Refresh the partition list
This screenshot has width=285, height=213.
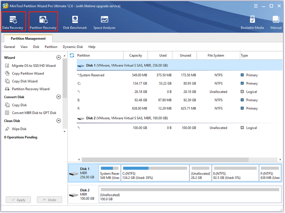[x=72, y=55]
